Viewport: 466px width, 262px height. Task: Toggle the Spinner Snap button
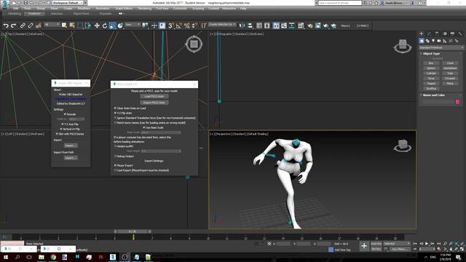[194, 26]
